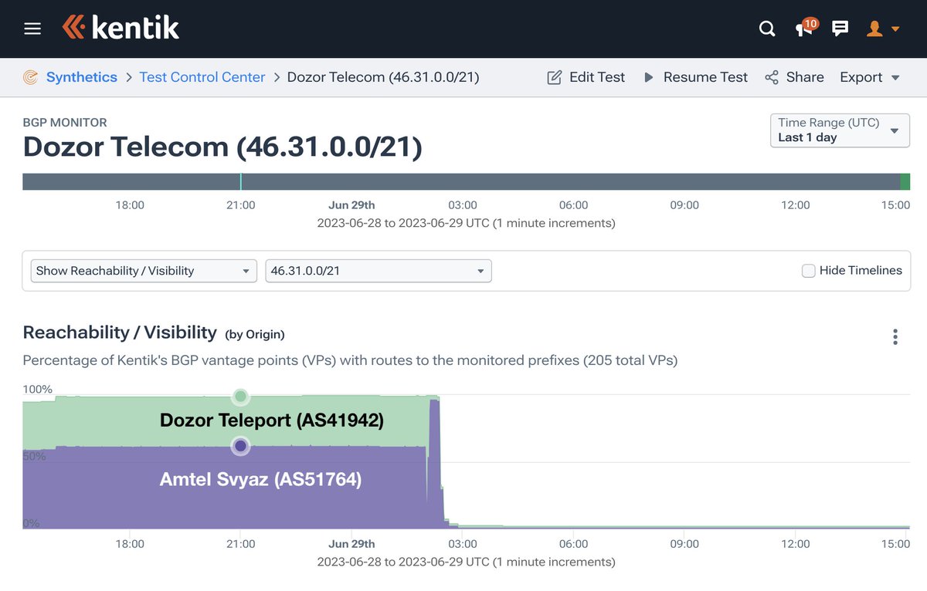Open the Export dropdown
The height and width of the screenshot is (591, 927).
pyautogui.click(x=870, y=77)
